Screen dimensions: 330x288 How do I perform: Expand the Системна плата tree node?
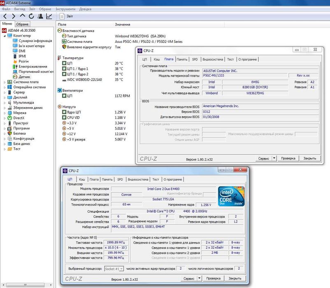click(x=5, y=82)
